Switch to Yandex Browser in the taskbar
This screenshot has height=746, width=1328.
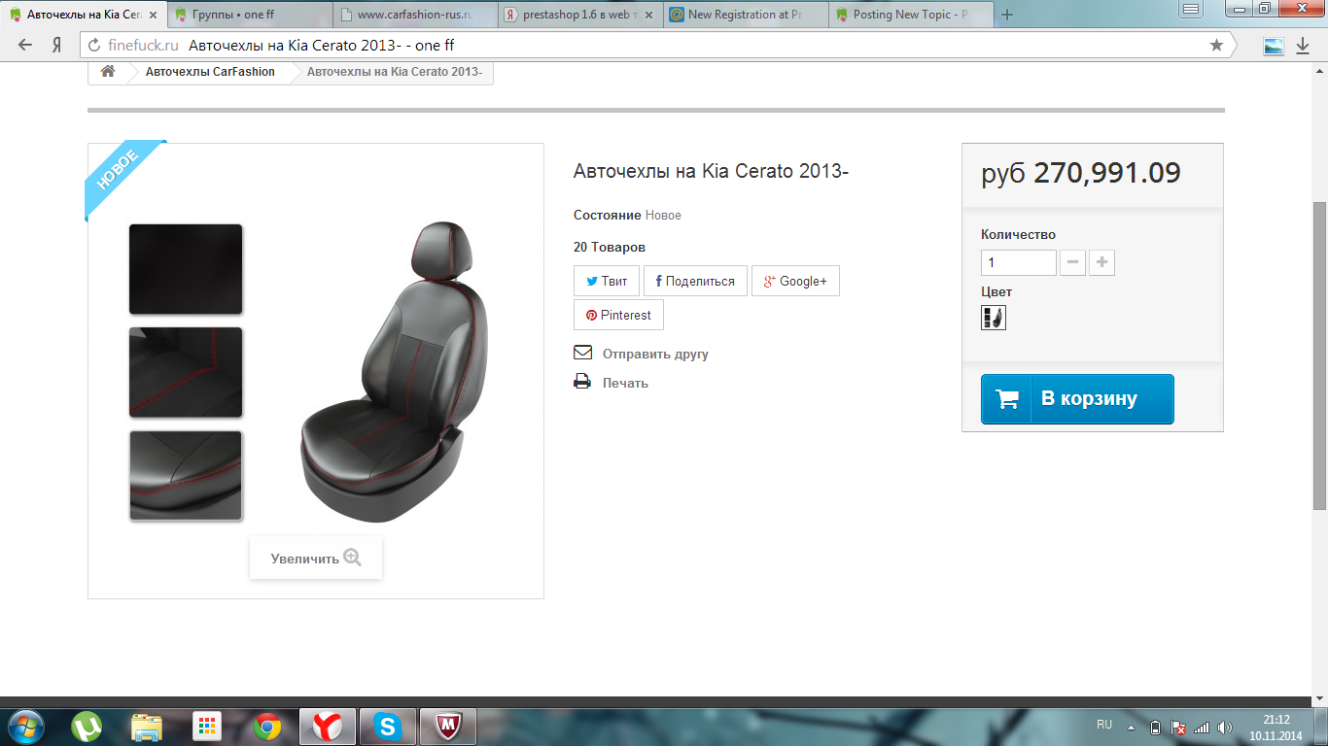[328, 726]
